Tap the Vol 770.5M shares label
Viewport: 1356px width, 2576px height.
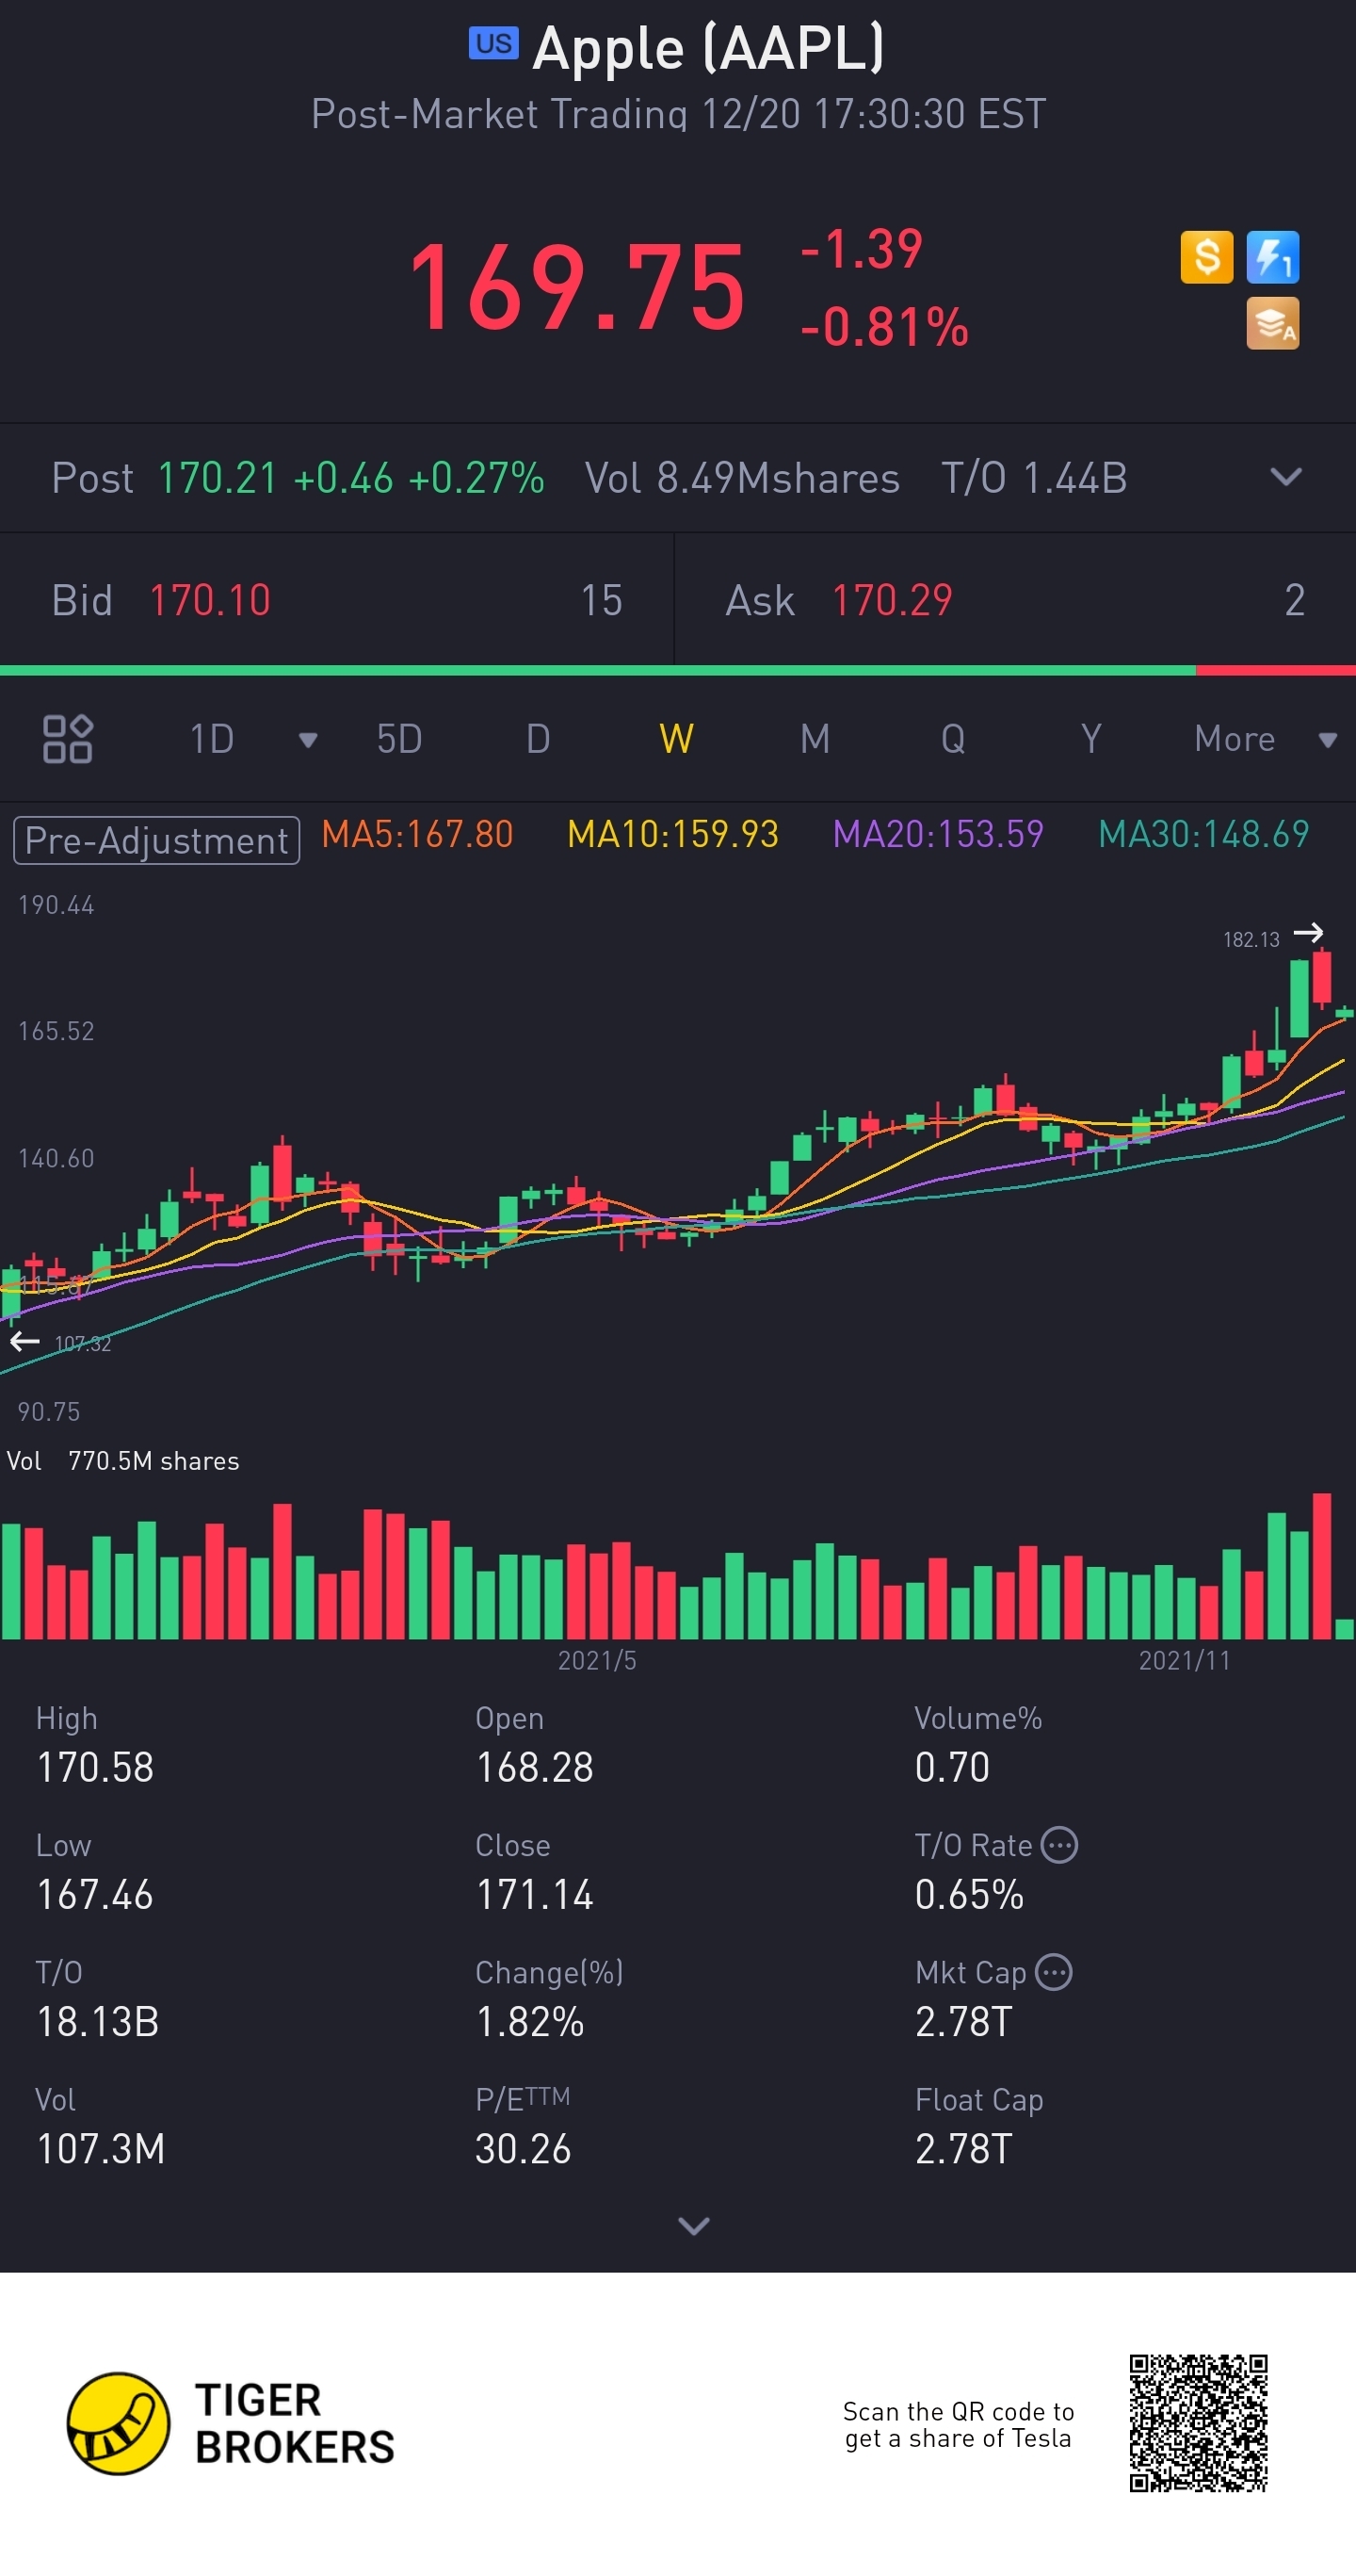(123, 1461)
